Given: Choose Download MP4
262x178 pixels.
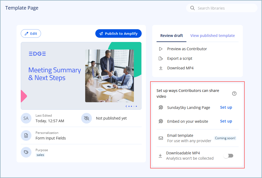Looking at the screenshot, I should point(180,68).
